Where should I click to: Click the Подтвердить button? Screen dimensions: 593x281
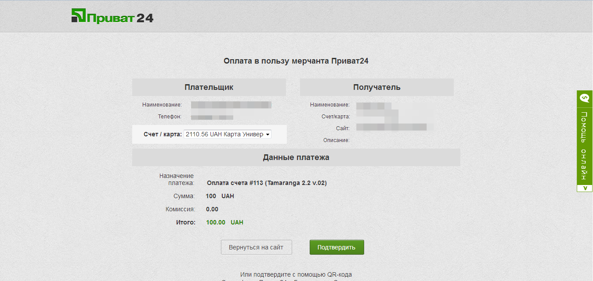click(337, 247)
